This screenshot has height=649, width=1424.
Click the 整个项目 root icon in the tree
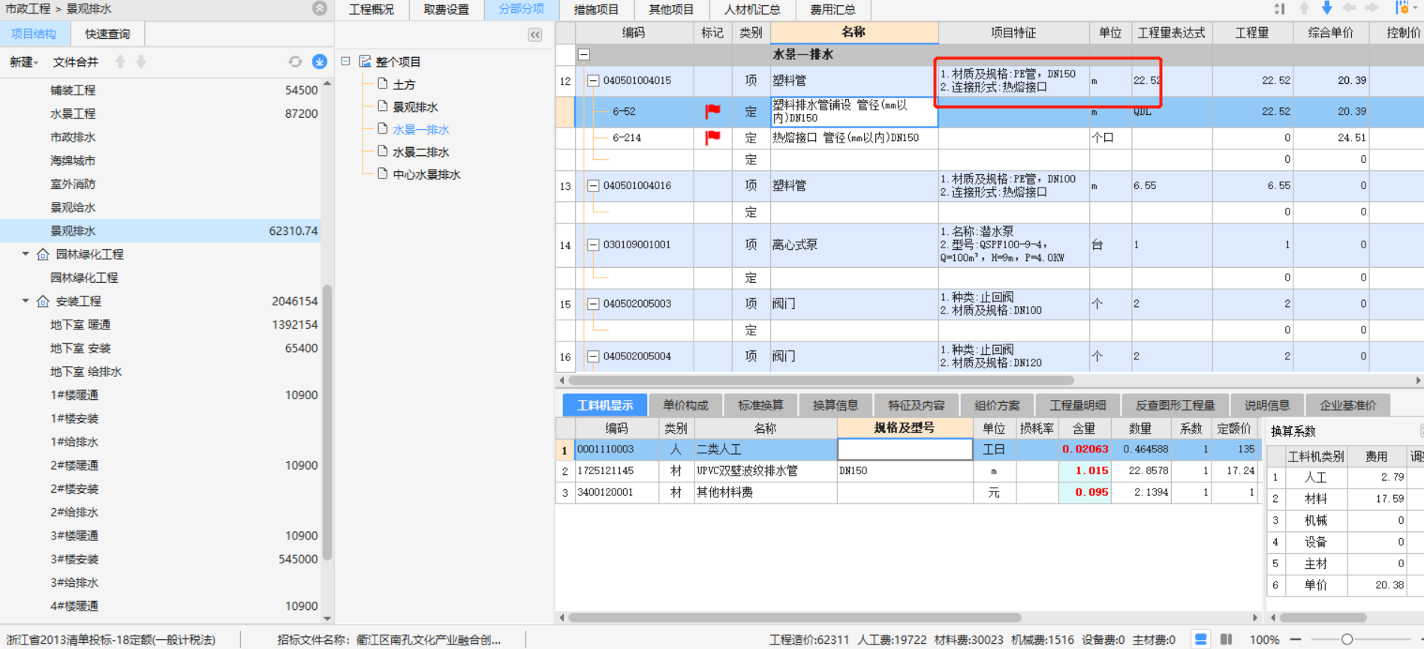click(x=365, y=61)
